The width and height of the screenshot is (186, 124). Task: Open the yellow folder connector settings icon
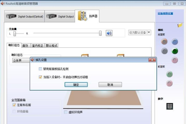coord(180,25)
